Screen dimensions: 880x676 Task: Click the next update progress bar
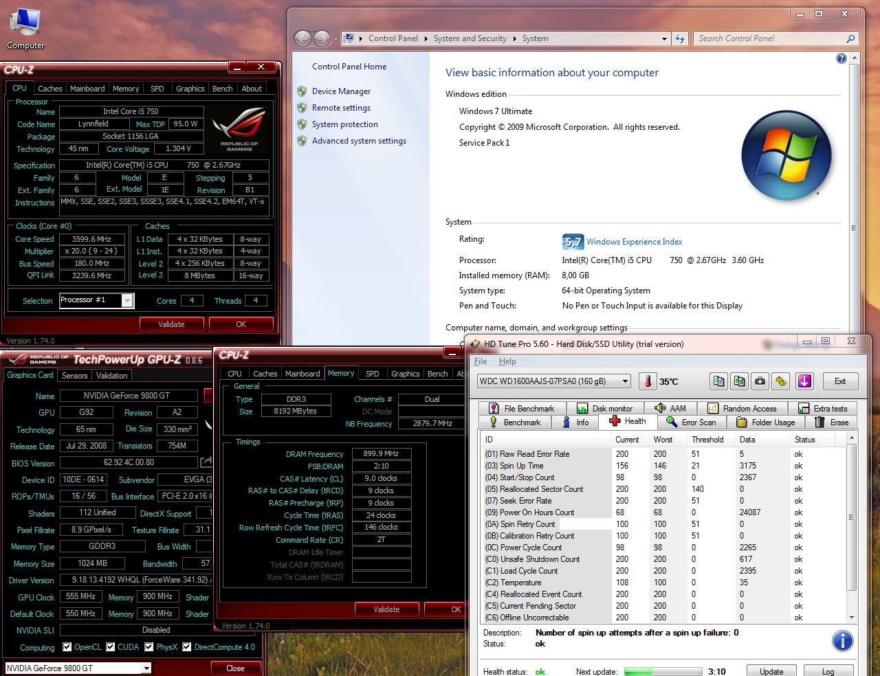tap(663, 672)
